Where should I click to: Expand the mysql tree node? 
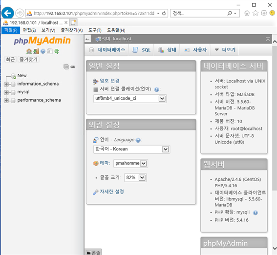(x=6, y=92)
